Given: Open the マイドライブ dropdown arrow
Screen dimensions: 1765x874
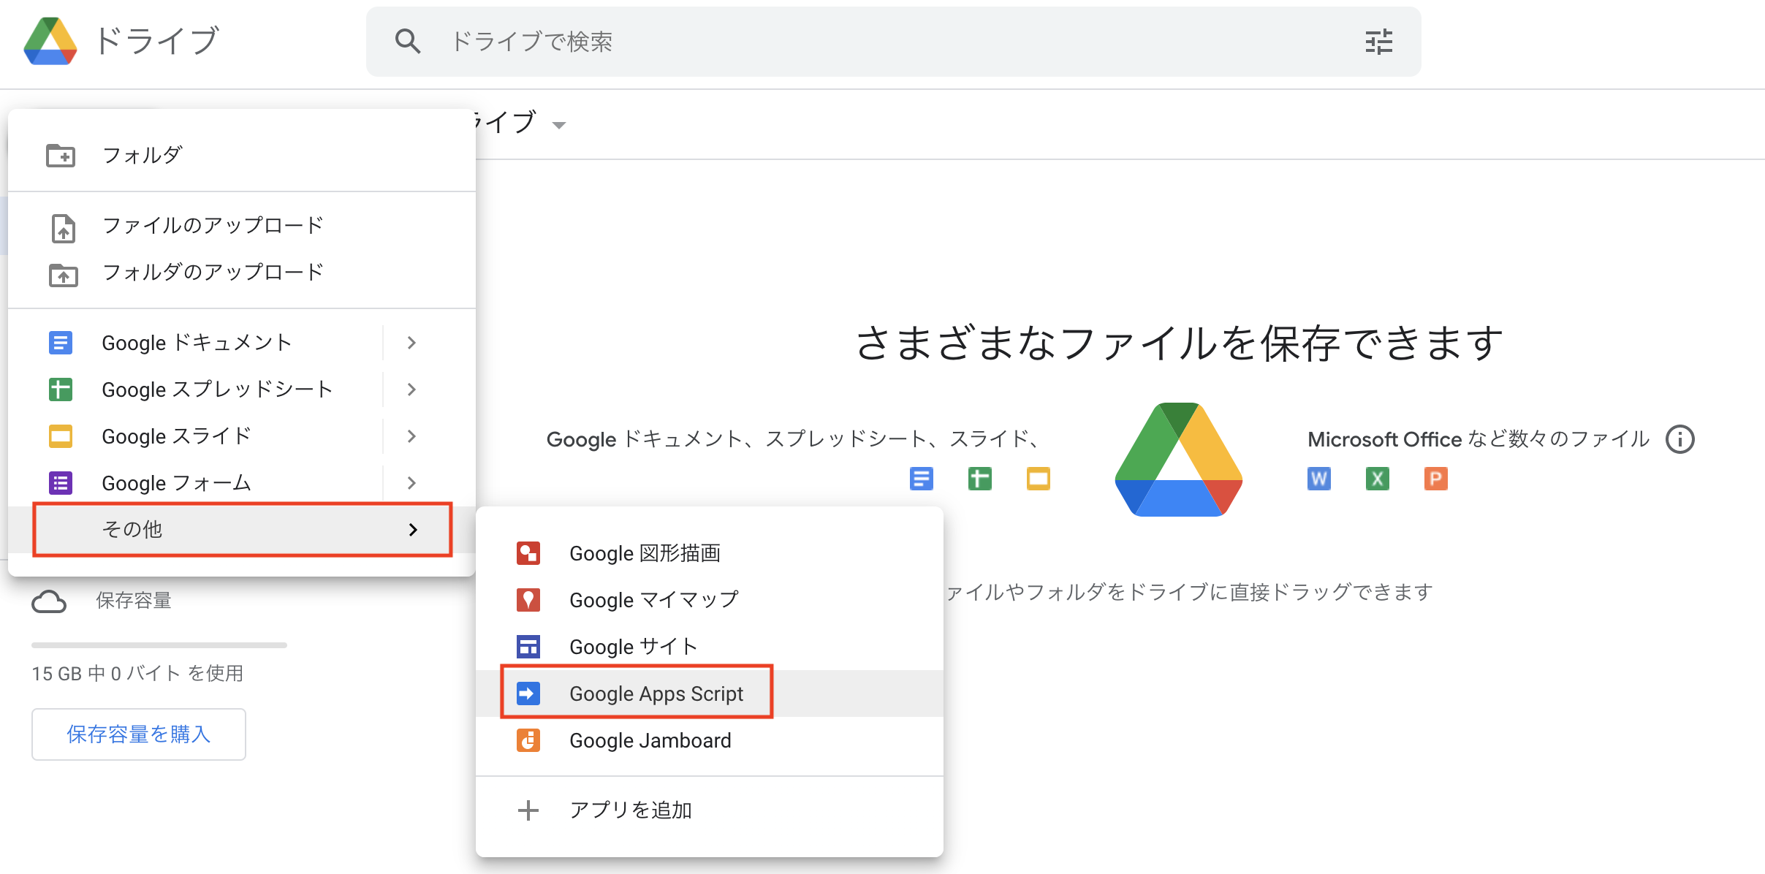Looking at the screenshot, I should tap(559, 125).
